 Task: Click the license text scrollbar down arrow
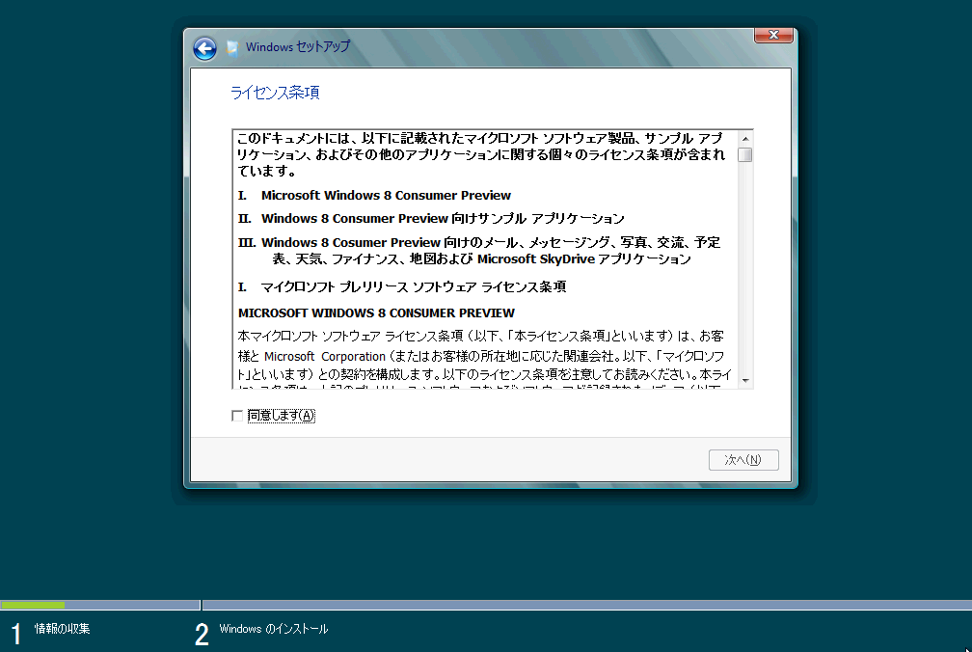tap(745, 381)
